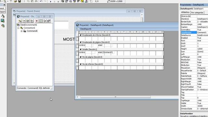This screenshot has width=208, height=117.
Task: Select Encabezado de página (Sección2) header
Action: (x=121, y=42)
